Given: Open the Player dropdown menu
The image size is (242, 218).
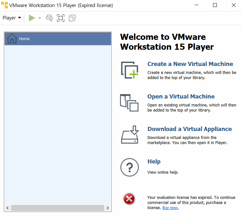Looking at the screenshot, I should 12,18.
